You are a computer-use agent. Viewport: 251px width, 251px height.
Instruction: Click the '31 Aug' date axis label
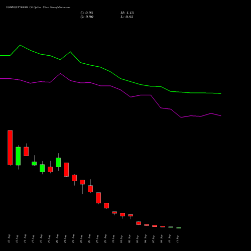pyautogui.click(x=113, y=238)
